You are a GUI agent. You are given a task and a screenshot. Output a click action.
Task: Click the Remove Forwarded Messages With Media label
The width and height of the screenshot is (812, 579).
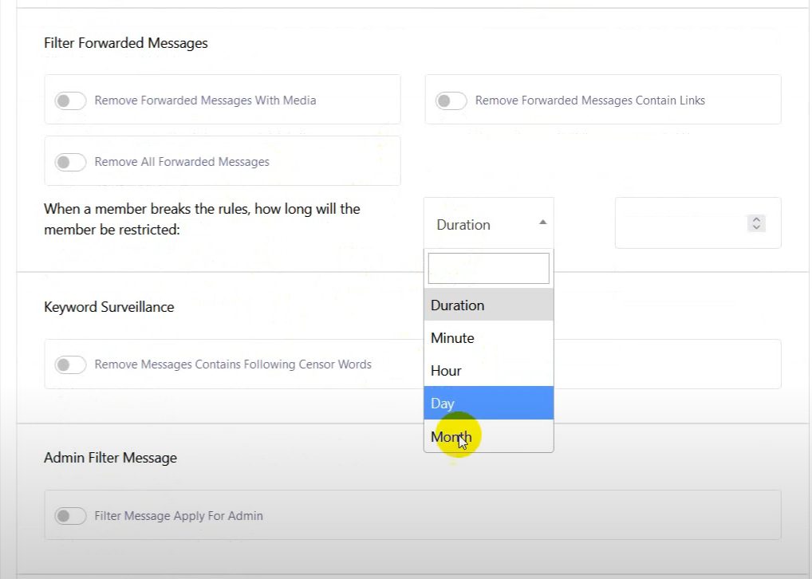pos(205,100)
